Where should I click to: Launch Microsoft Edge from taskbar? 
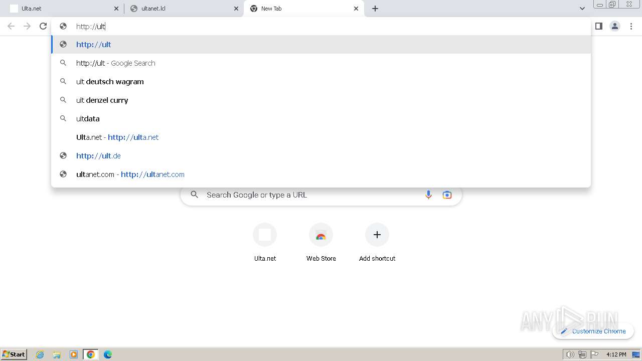coord(108,354)
